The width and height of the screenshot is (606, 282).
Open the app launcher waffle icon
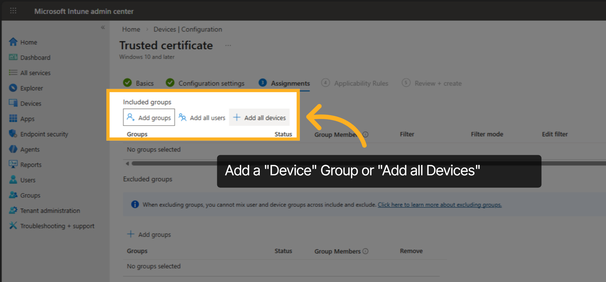(x=13, y=11)
